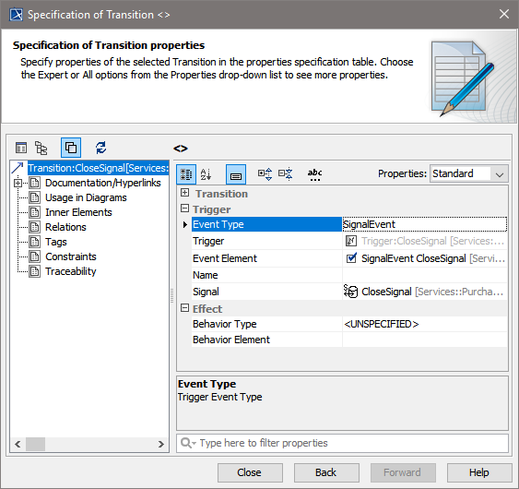Collapse the Effect property group
The image size is (519, 489).
pyautogui.click(x=184, y=308)
